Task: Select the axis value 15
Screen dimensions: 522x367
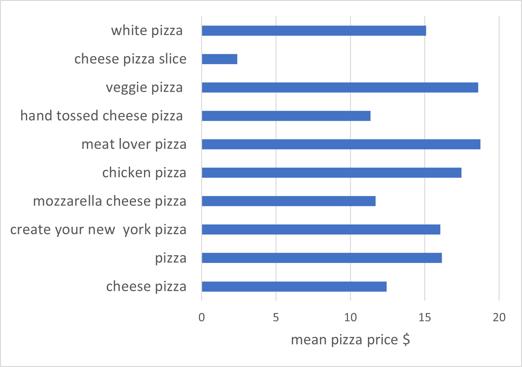Action: click(425, 317)
